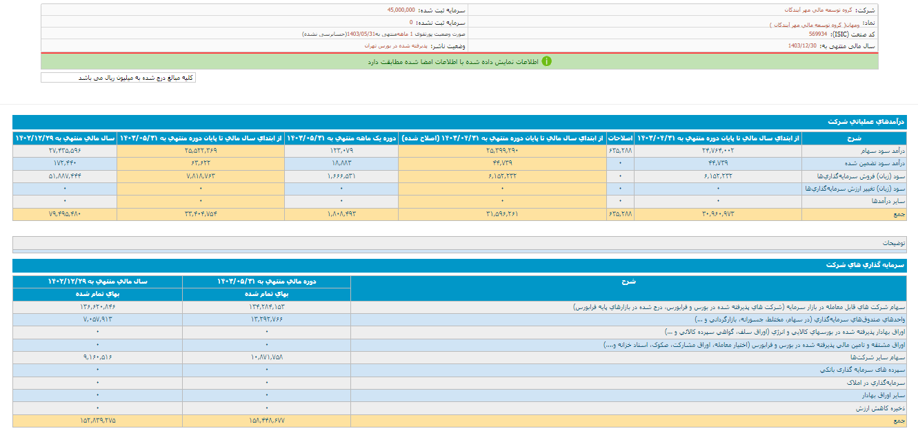Click the دوره یک ماهه منتهی به ۱۴۰۳/۰۵/۳۱ column header

point(341,138)
